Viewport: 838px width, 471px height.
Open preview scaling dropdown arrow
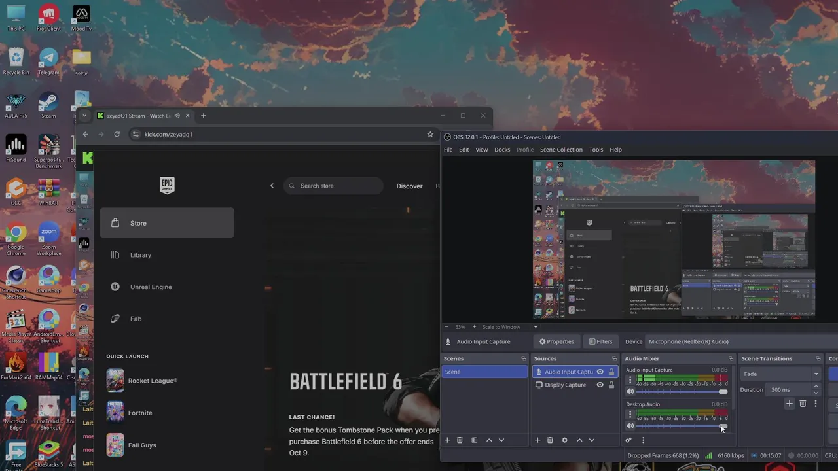[535, 327]
